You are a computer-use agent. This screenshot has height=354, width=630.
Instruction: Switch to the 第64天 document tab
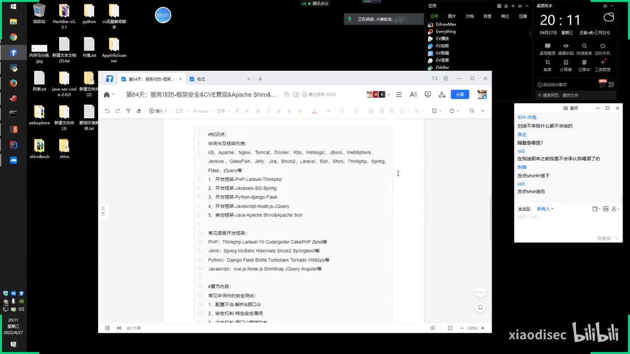tap(152, 79)
